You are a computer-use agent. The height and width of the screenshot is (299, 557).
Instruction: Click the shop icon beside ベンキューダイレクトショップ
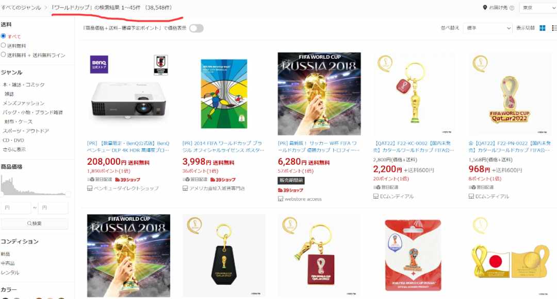(90, 188)
